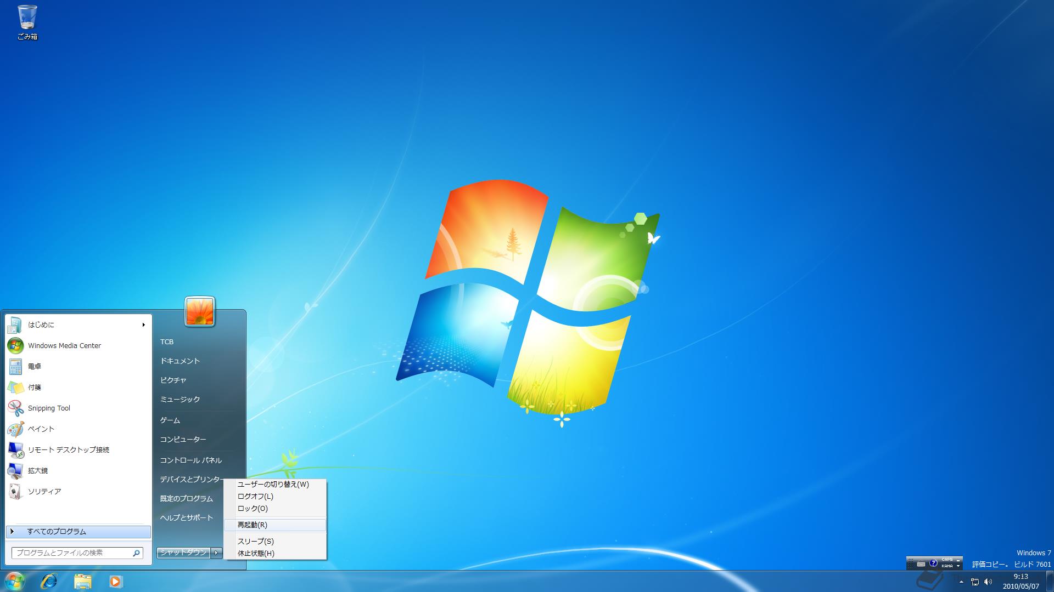The image size is (1054, 592).
Task: Select 再起動(R) from power menu
Action: (275, 525)
